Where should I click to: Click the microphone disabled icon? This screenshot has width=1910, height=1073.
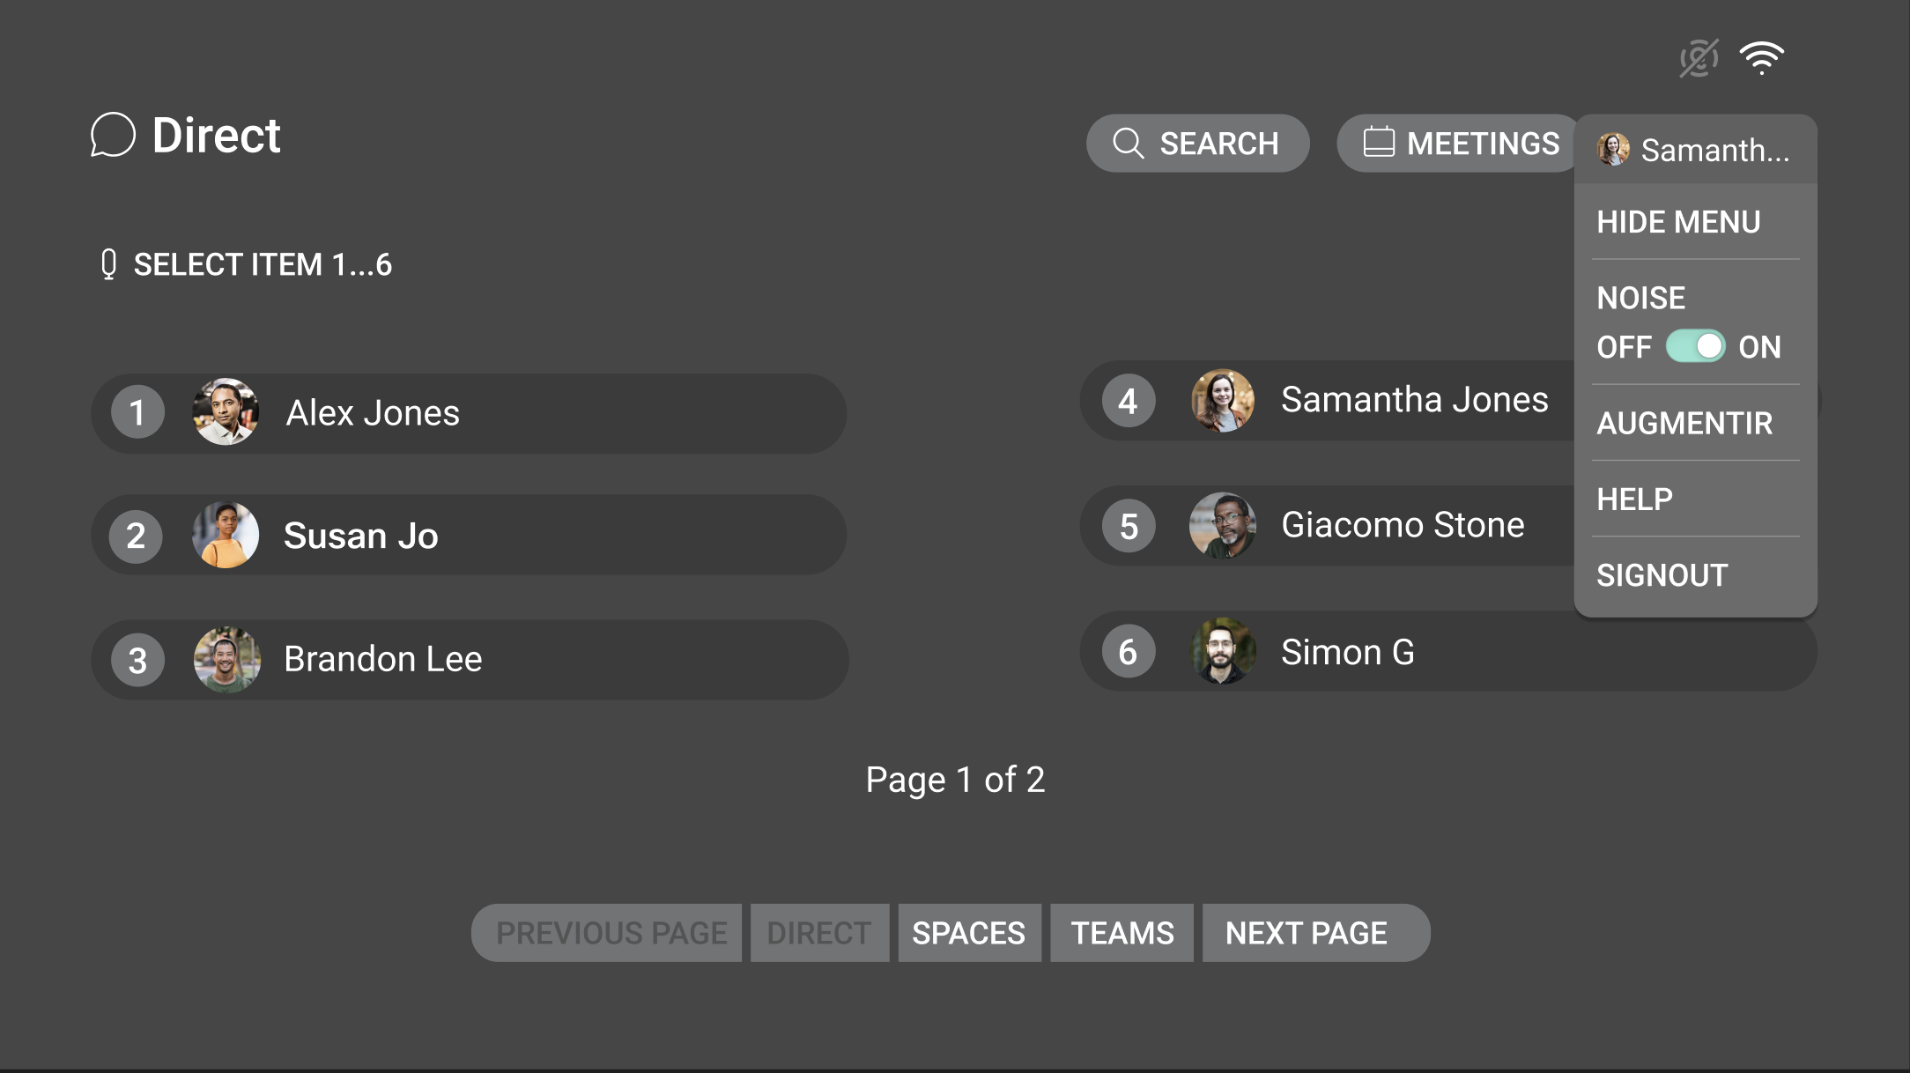1700,59
